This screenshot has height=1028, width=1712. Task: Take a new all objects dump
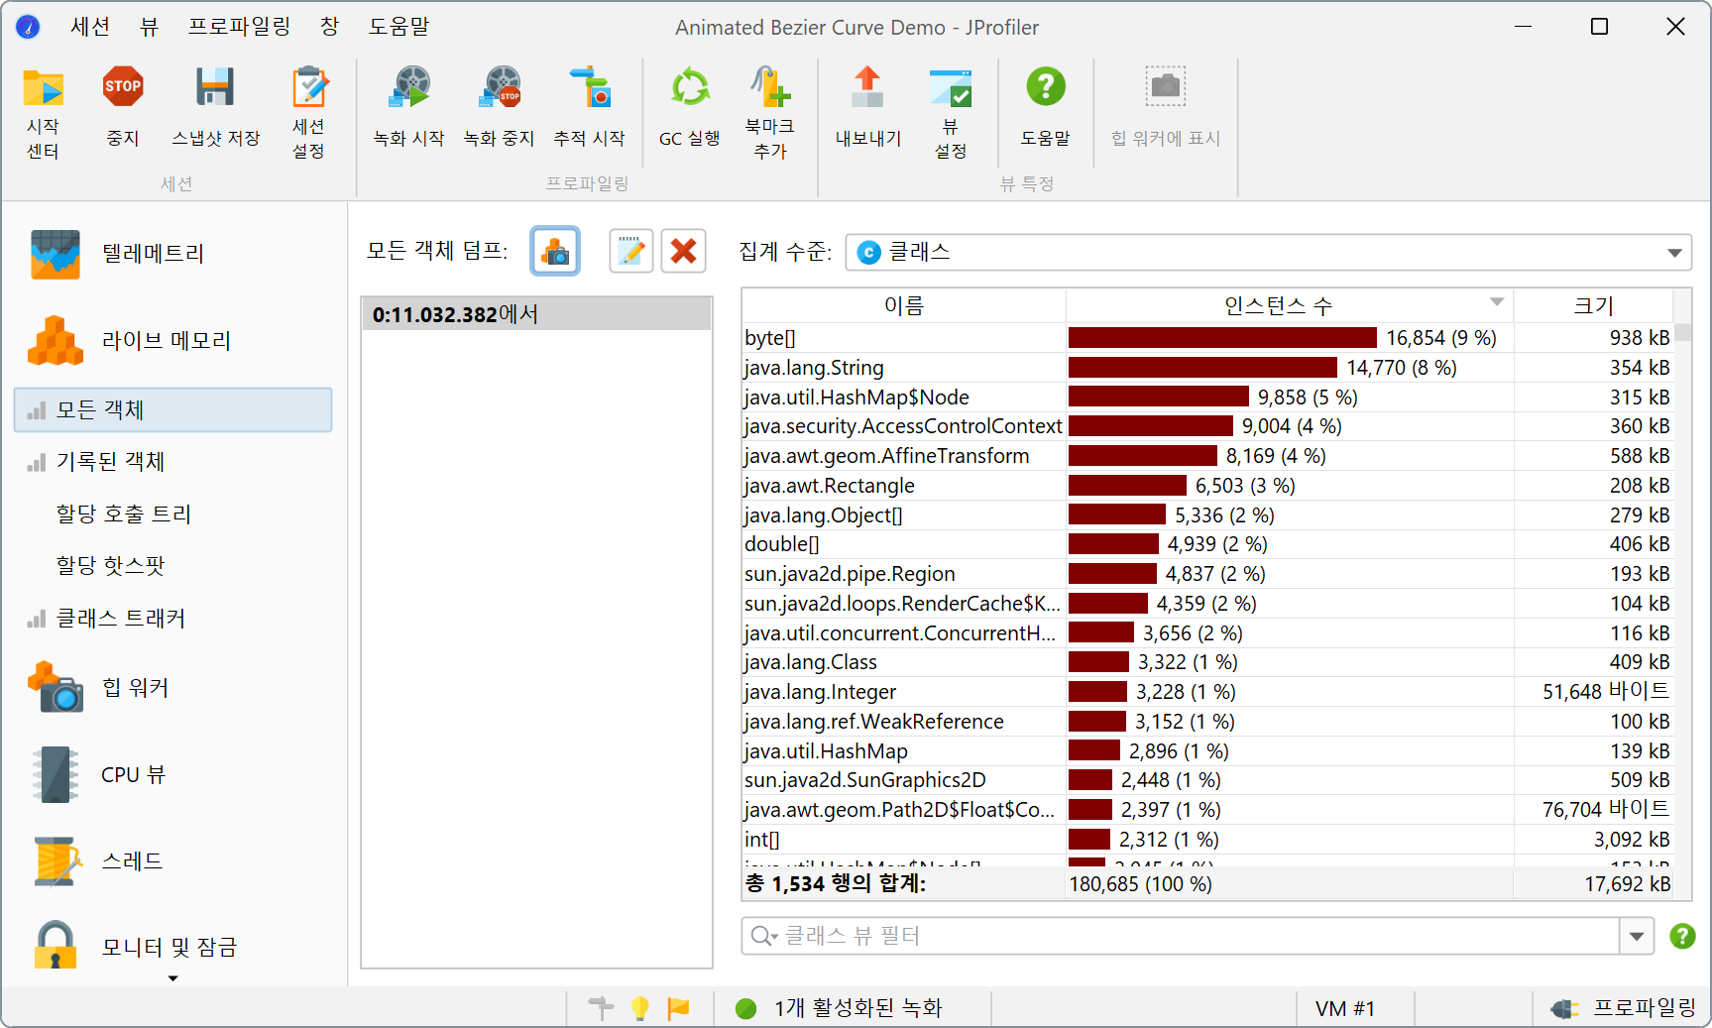click(x=555, y=251)
